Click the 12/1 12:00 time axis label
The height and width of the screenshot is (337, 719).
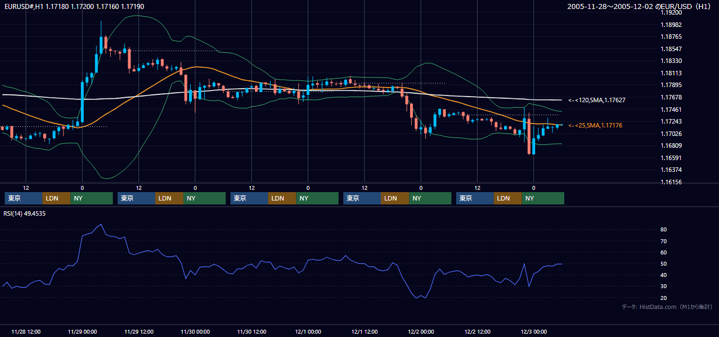[x=365, y=331]
